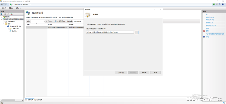Click the Save icon in the Connections toolbar
The image size is (226, 104).
pos(5,14)
